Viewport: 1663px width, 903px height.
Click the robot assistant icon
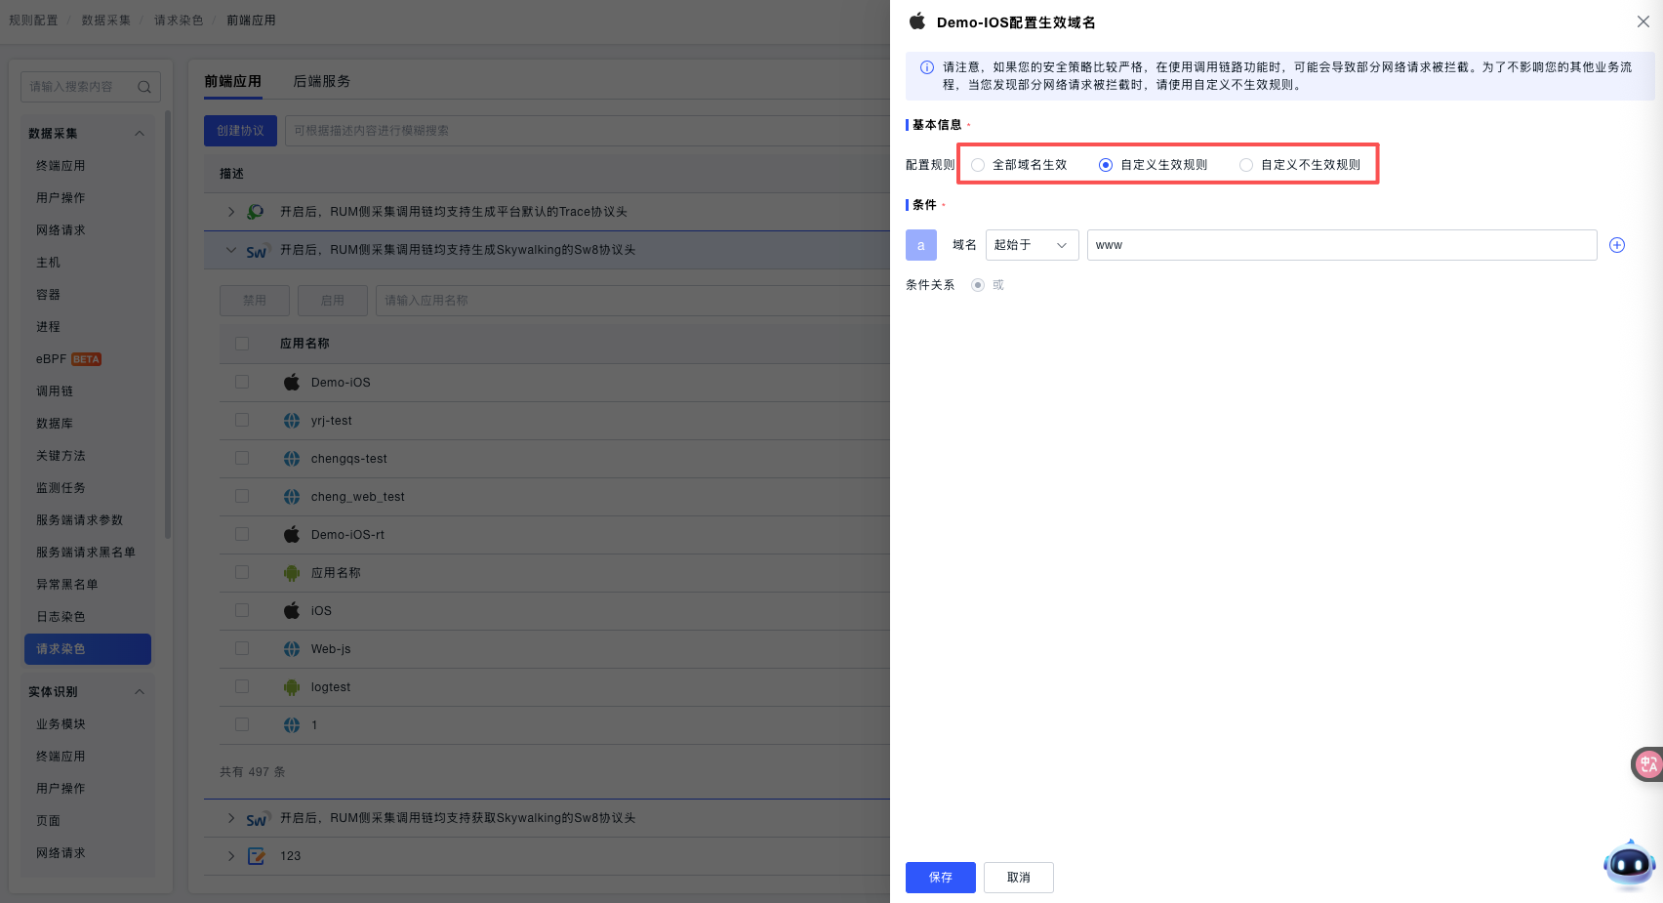pos(1628,864)
